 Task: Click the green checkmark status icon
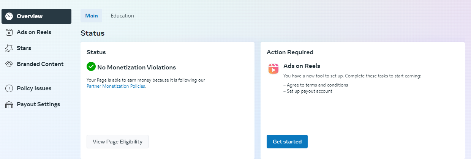click(x=91, y=67)
